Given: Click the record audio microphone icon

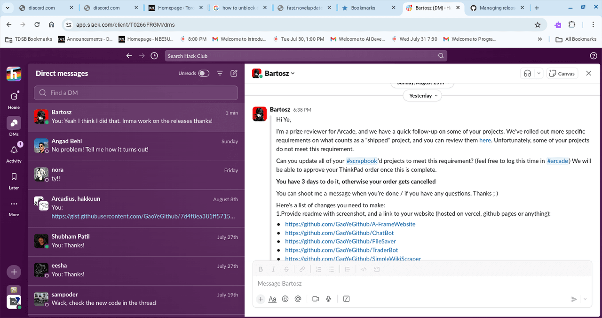Looking at the screenshot, I should [328, 299].
